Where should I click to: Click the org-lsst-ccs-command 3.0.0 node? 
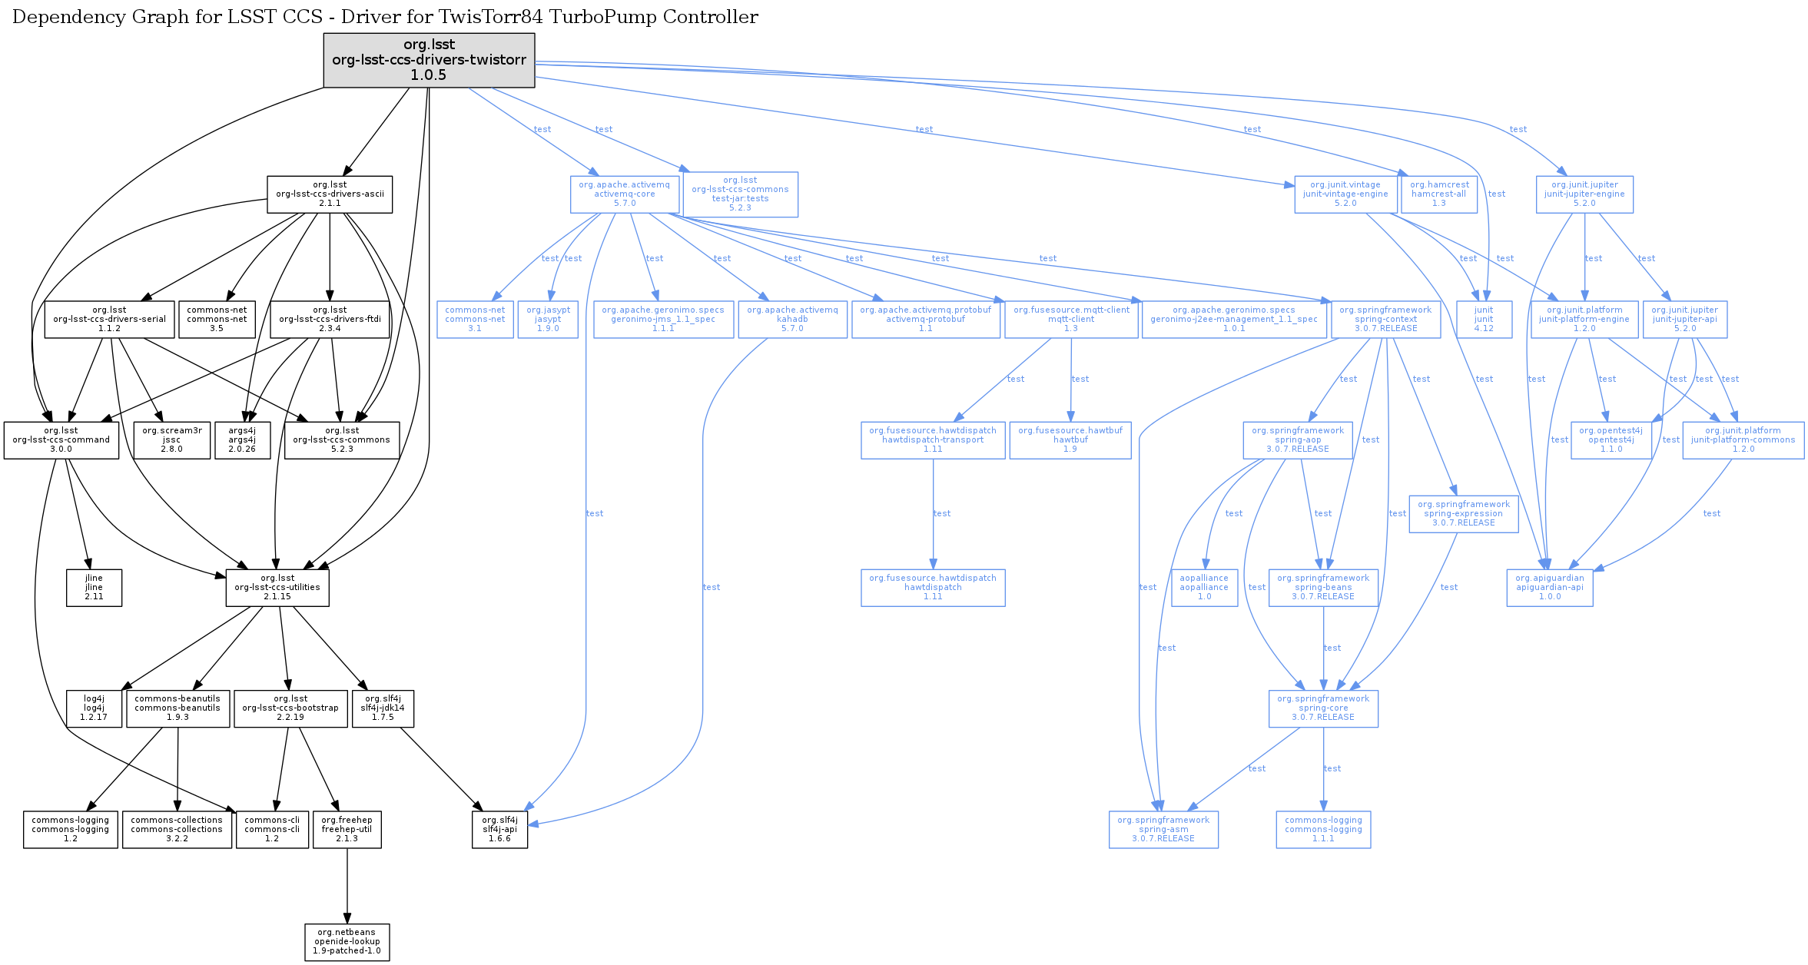click(x=61, y=440)
